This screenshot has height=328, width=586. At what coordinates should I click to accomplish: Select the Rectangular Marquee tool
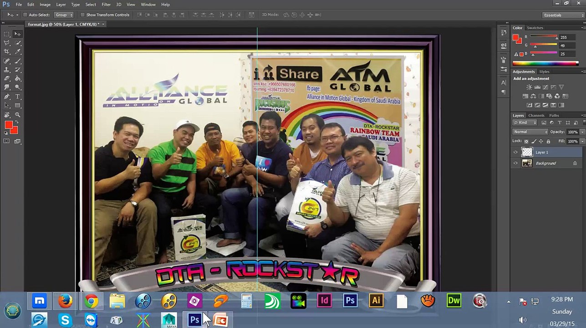7,34
